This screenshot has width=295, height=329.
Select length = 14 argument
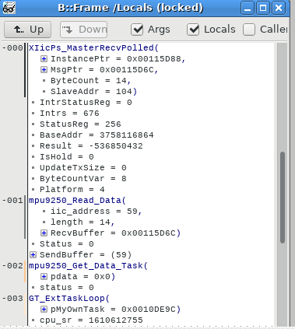(83, 222)
